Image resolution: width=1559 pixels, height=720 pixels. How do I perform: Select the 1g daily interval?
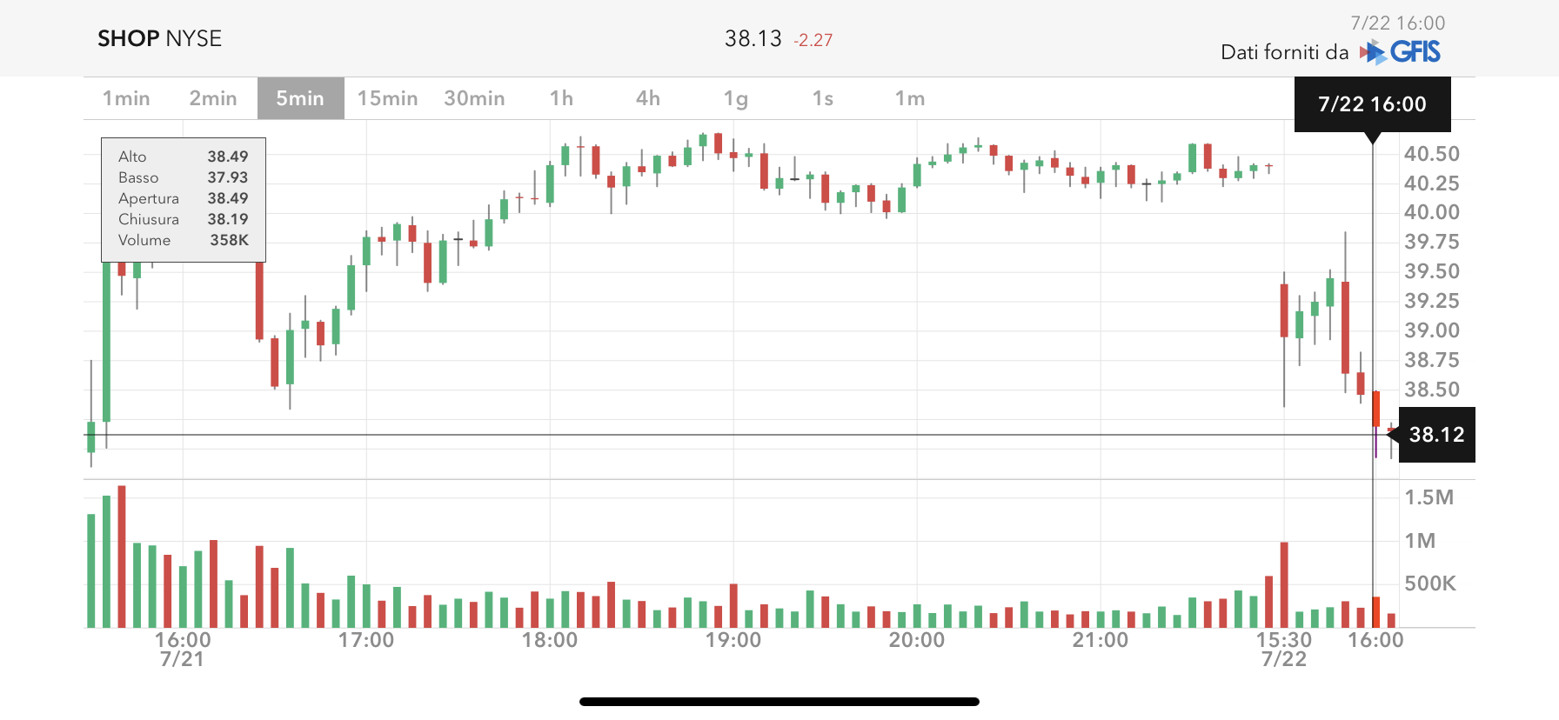[x=735, y=98]
